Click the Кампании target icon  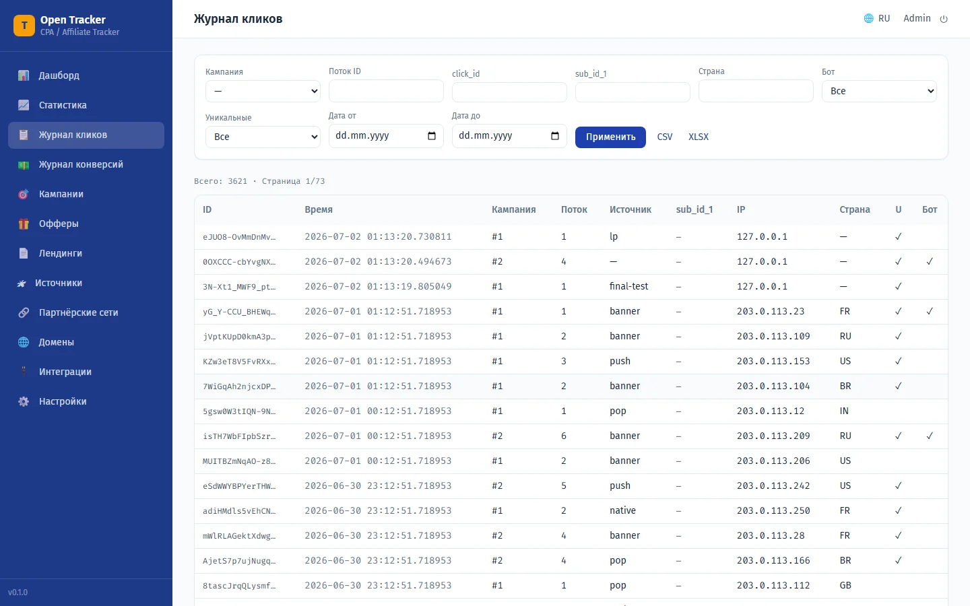(x=24, y=194)
